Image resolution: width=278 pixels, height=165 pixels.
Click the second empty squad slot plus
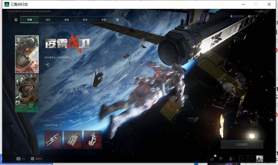pos(251,159)
